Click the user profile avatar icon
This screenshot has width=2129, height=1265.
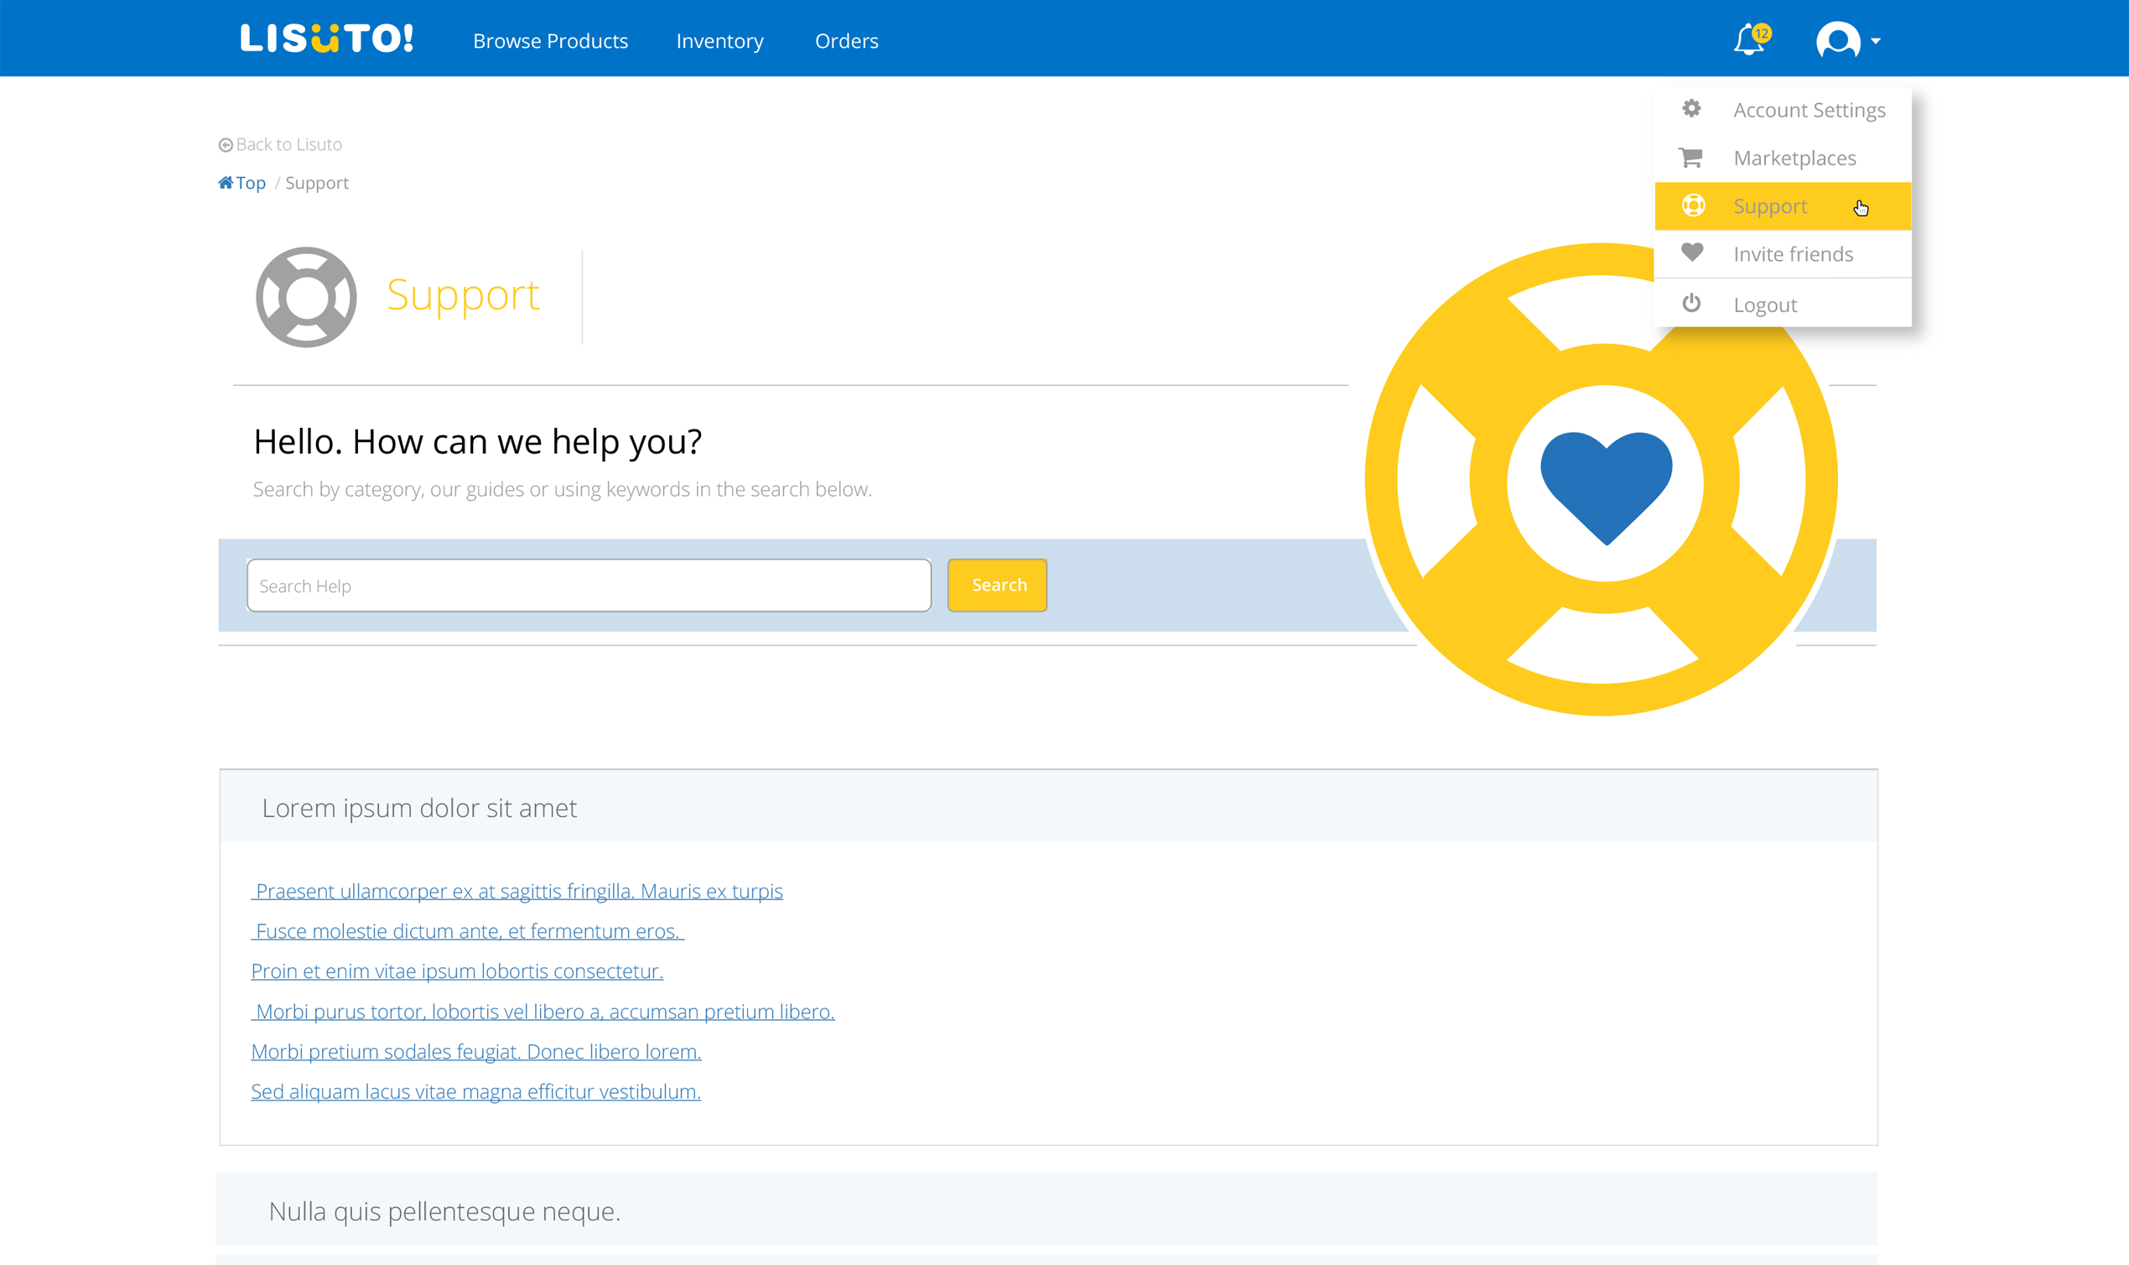1837,40
